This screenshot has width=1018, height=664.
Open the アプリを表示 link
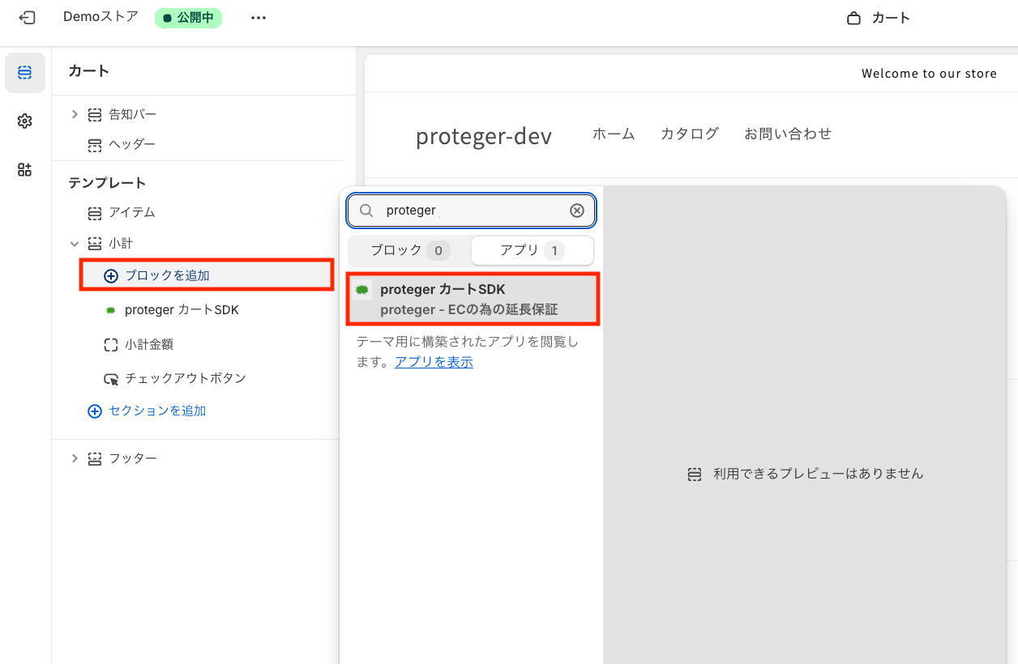(x=434, y=362)
